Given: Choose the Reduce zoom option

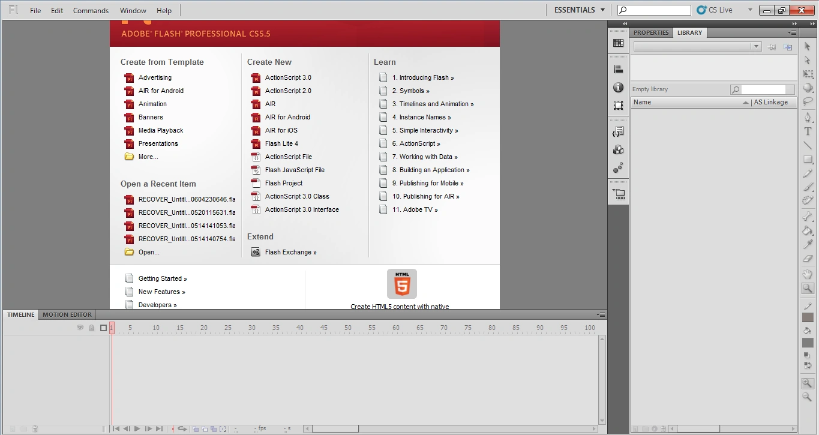Looking at the screenshot, I should point(808,397).
